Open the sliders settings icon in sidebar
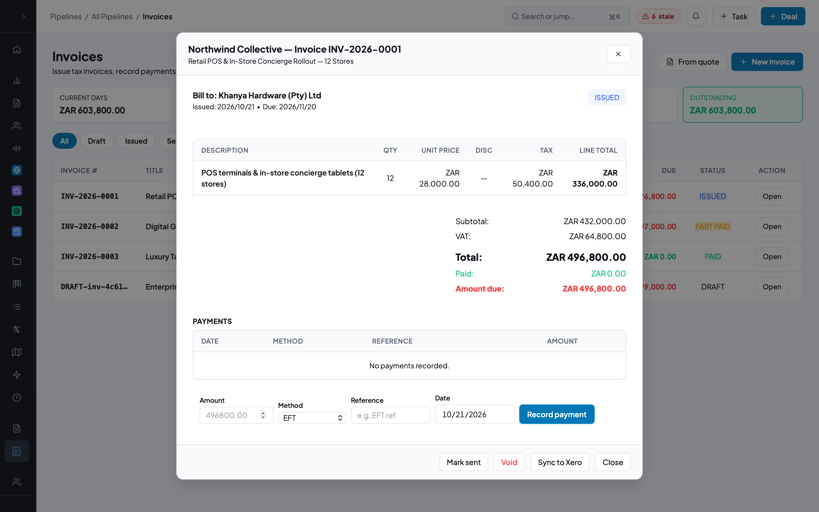 tap(16, 329)
